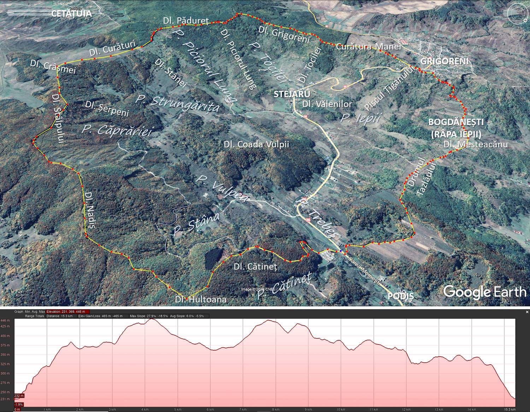Viewport: 530px width, 412px height.
Task: Click the Look joystick center in navigation control
Action: pyautogui.click(x=518, y=14)
